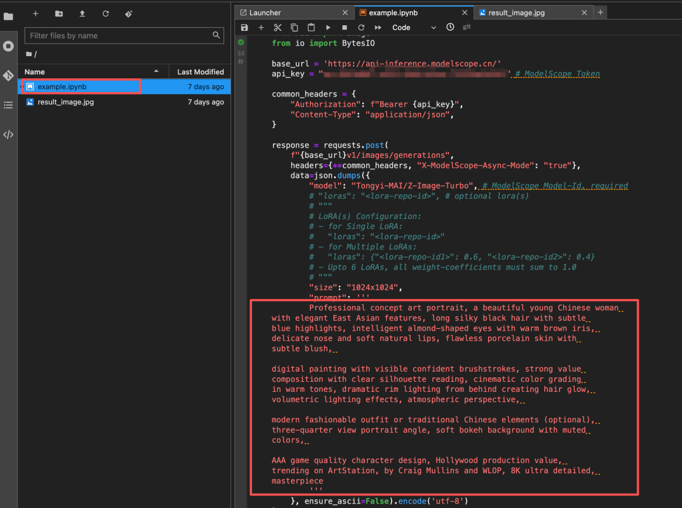Restart kernel and run all cells

[x=378, y=28]
